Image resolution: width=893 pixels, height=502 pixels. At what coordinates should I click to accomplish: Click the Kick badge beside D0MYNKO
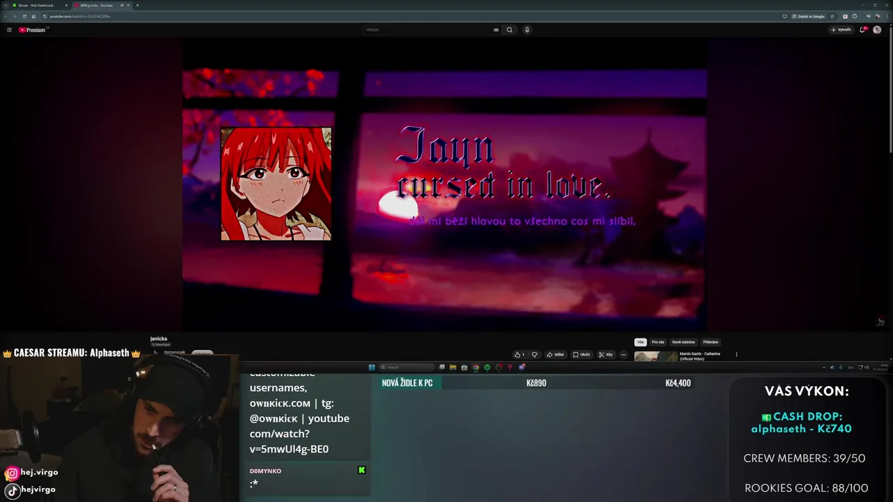(x=361, y=470)
